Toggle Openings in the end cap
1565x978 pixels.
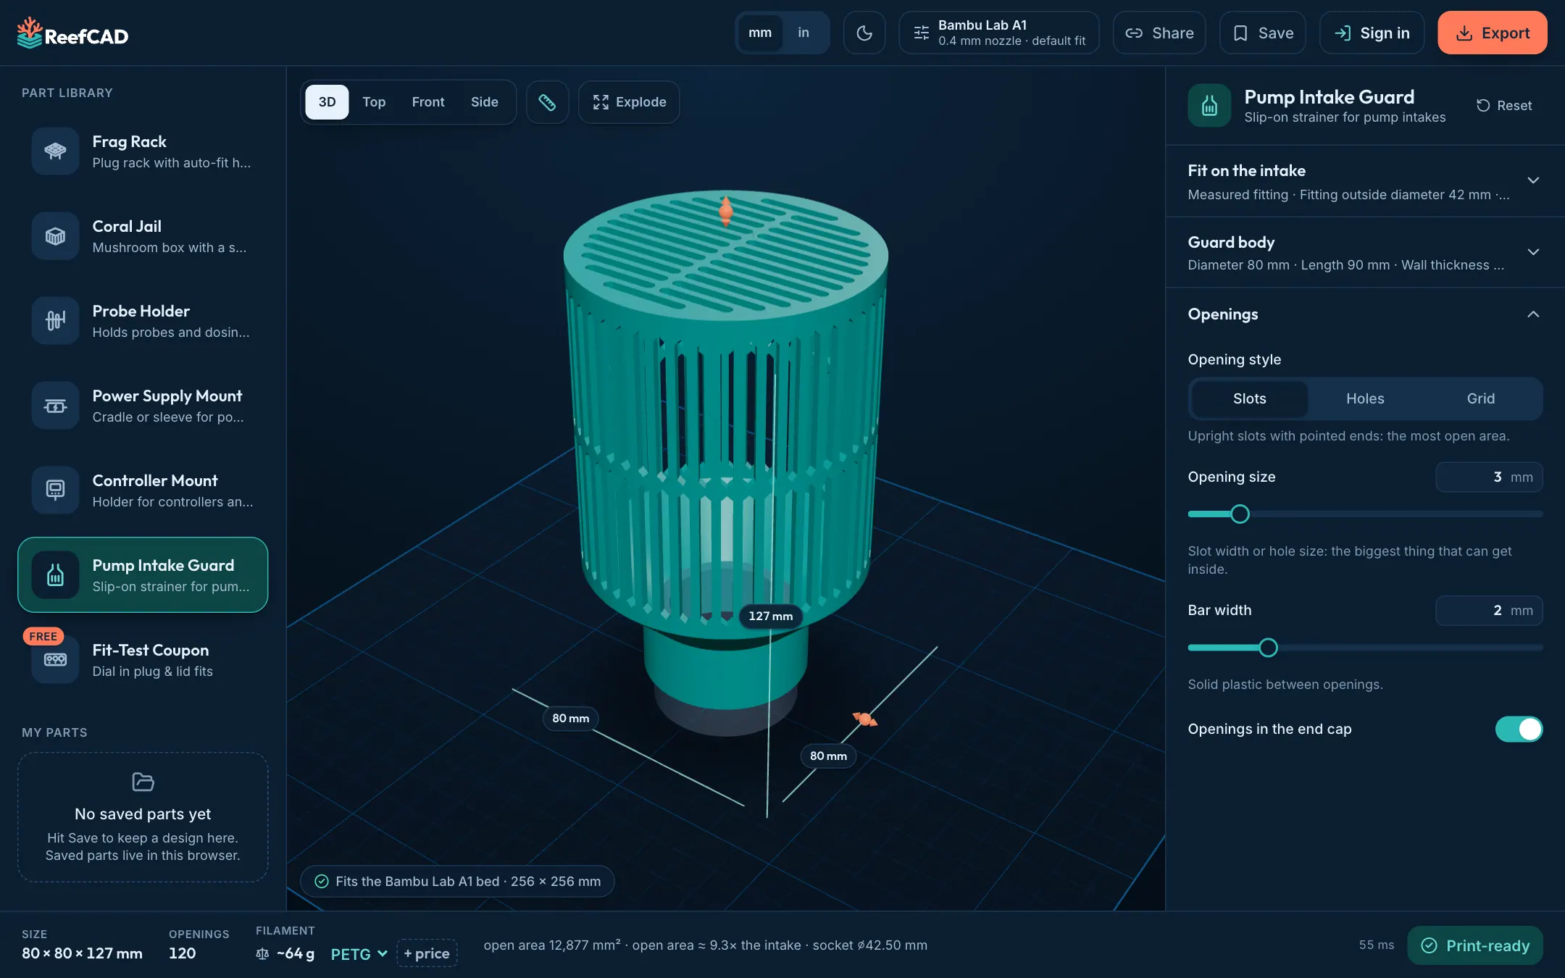point(1519,729)
